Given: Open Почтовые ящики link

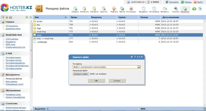Looking at the screenshot, I should tap(13, 57).
